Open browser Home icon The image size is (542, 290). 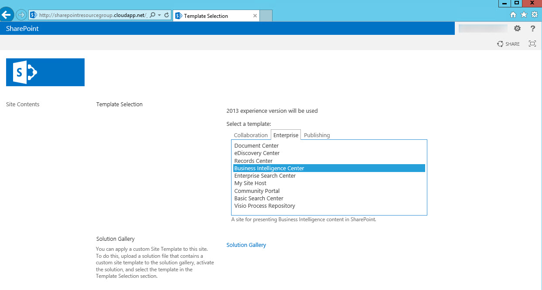coord(514,15)
